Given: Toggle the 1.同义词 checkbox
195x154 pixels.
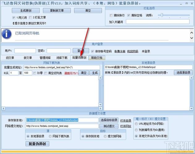Looking at the screenshot, I should (x=14, y=18).
